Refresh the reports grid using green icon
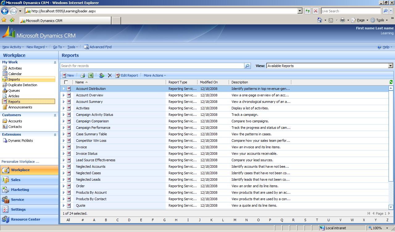Screen dimensions: 395x232 coord(391,82)
